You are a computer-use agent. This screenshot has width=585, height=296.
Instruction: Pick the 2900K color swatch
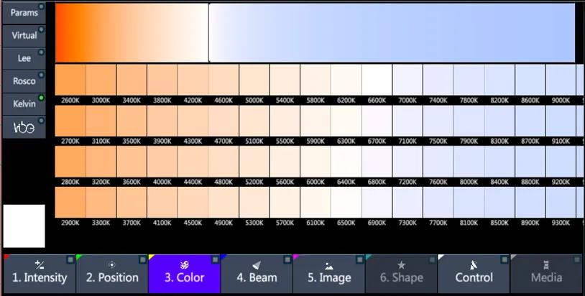70,202
